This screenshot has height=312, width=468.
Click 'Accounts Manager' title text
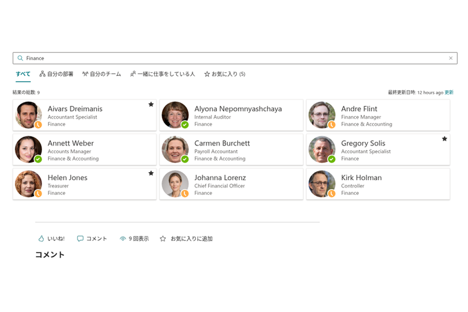[x=69, y=152]
